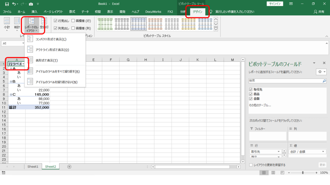Select the yellow pivot table style thumbnail
The height and width of the screenshot is (185, 330).
click(188, 24)
